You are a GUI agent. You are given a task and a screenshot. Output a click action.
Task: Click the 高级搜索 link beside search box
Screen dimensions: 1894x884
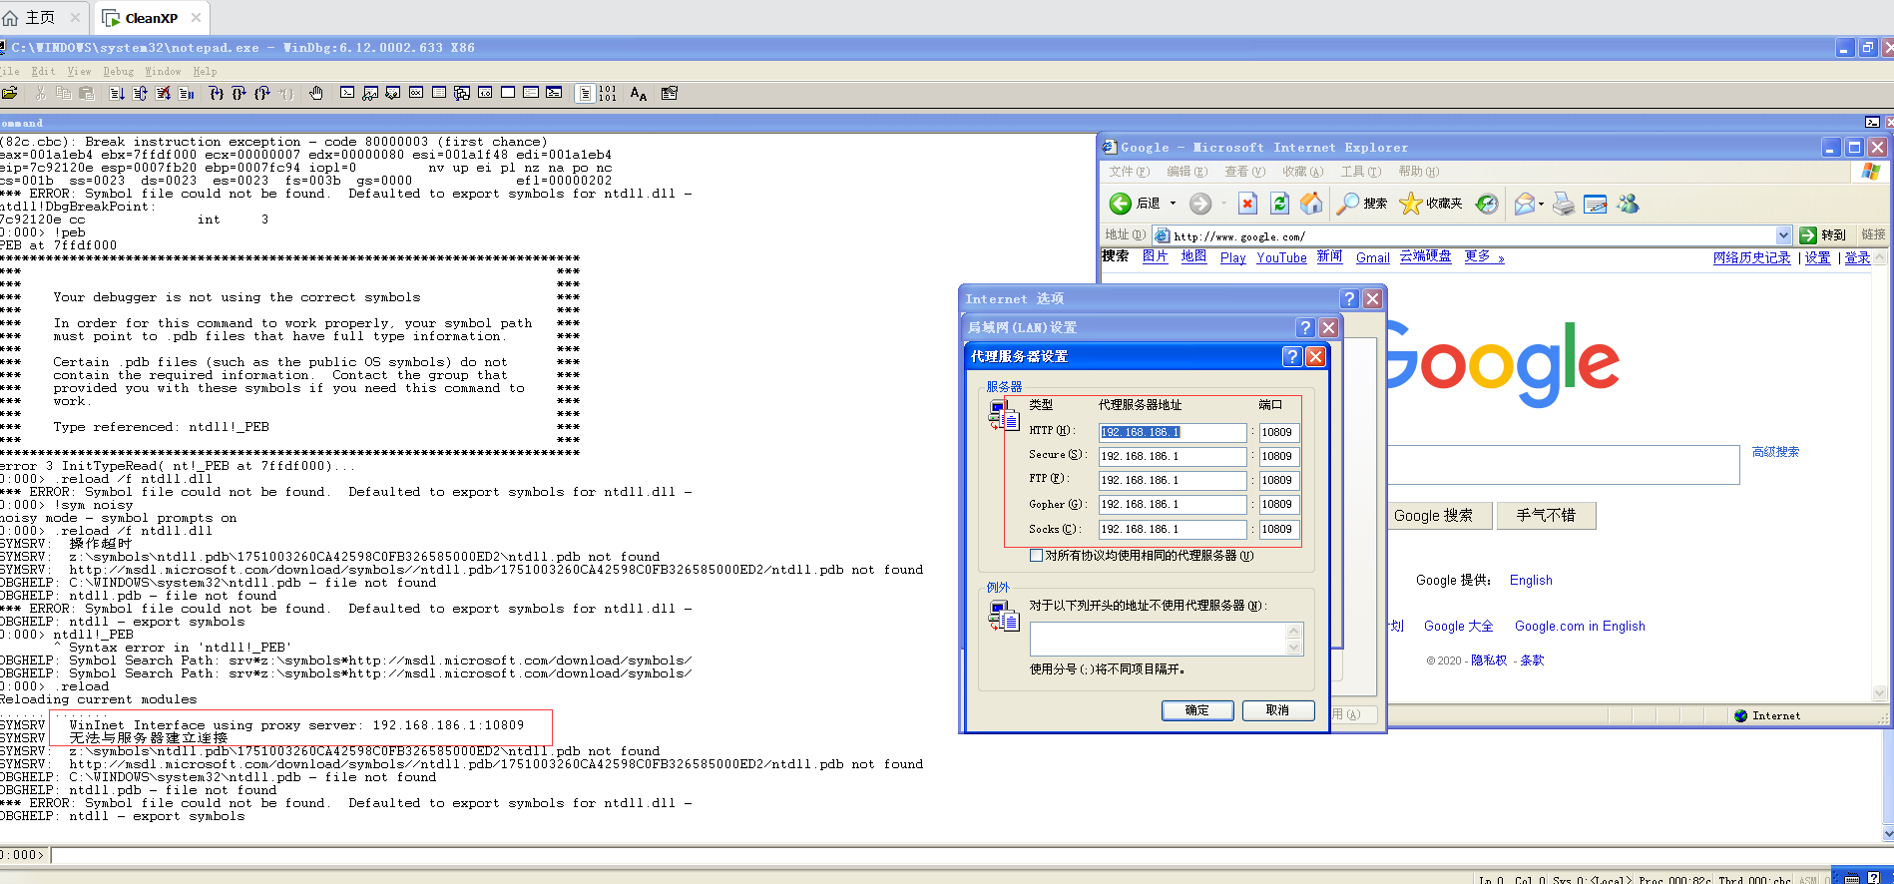pyautogui.click(x=1776, y=452)
